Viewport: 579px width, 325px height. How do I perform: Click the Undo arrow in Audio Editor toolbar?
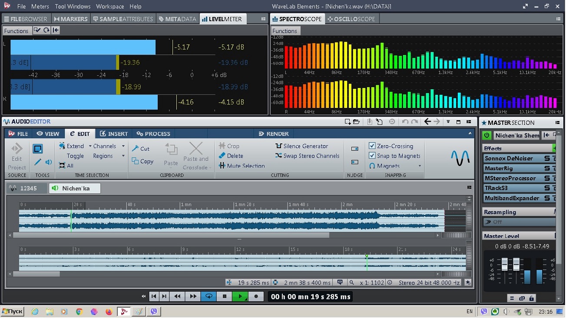click(405, 122)
